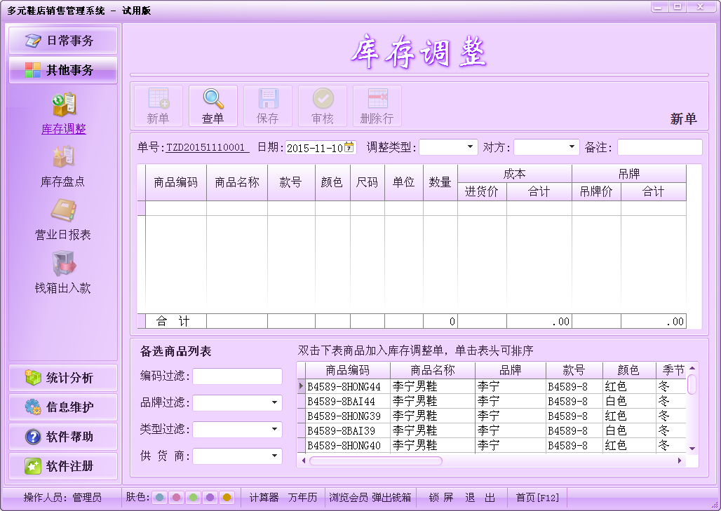The height and width of the screenshot is (511, 721).
Task: Open the 钱箱出入款 cash box icon
Action: 63,264
